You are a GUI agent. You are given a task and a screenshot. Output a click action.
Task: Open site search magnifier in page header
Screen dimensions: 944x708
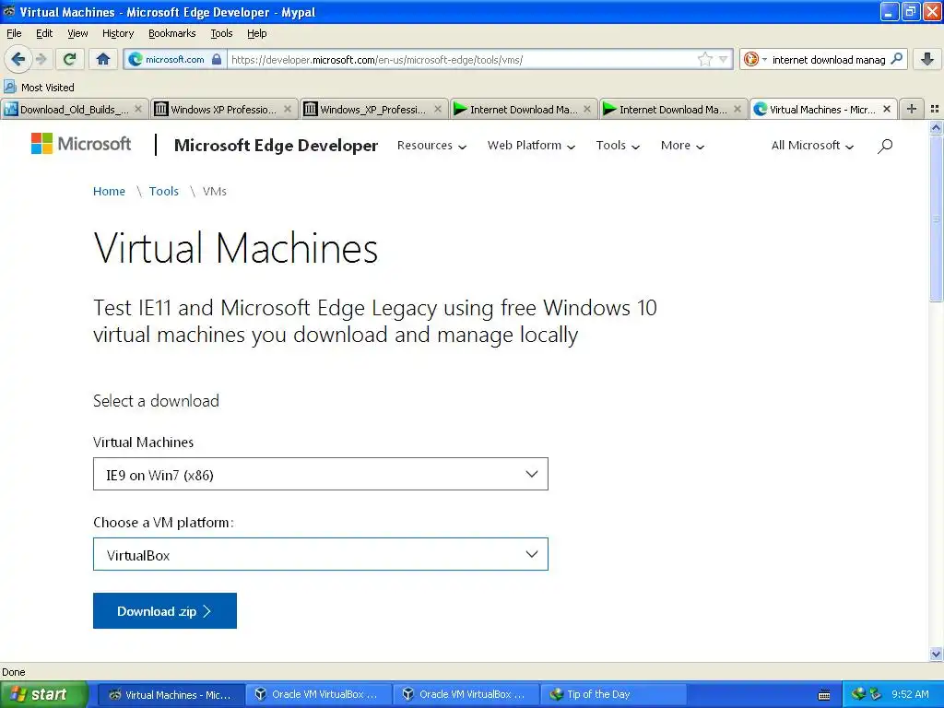click(x=885, y=146)
